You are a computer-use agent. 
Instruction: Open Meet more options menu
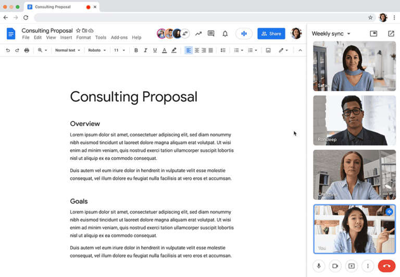(368, 266)
